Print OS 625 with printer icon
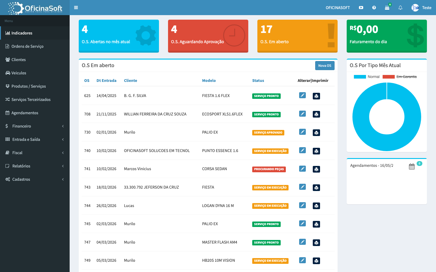 point(316,96)
